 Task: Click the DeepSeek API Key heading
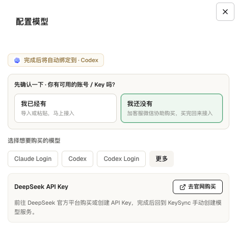[x=41, y=187]
